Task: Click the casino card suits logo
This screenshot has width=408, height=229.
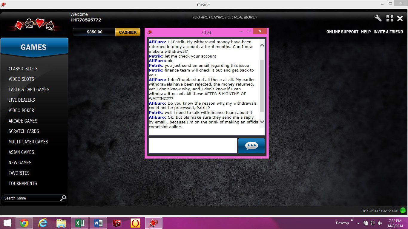Action: click(x=35, y=25)
